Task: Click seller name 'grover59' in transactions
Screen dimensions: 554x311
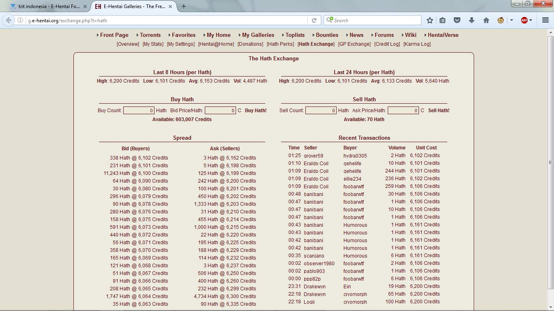Action: click(x=314, y=156)
